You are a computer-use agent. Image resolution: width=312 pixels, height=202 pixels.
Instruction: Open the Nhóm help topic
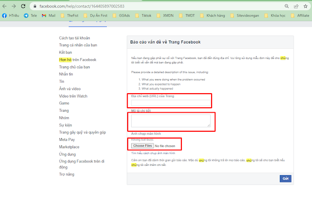click(64, 118)
